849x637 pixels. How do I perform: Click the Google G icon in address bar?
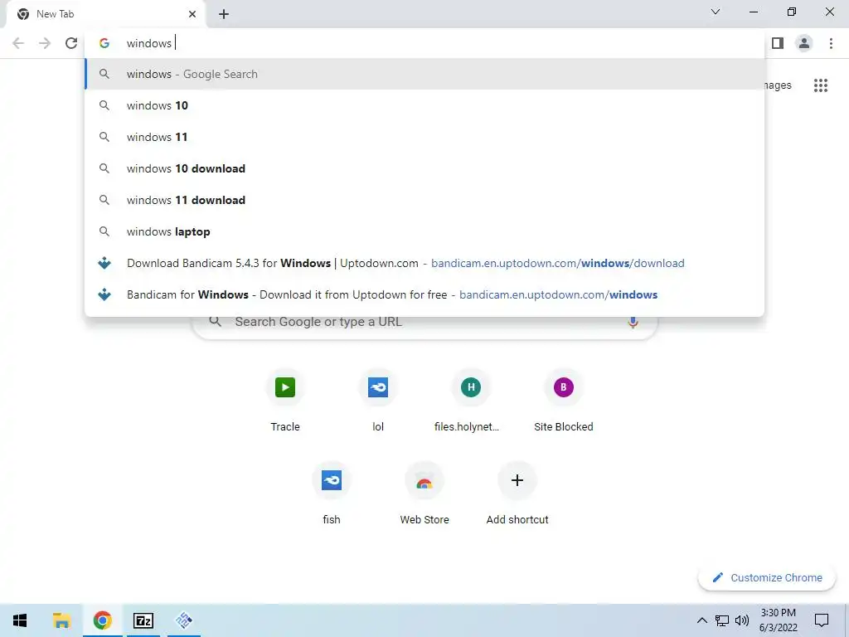click(x=104, y=43)
